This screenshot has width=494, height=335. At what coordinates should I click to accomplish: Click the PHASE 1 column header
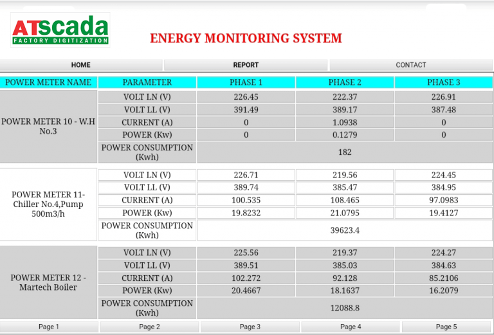point(246,82)
